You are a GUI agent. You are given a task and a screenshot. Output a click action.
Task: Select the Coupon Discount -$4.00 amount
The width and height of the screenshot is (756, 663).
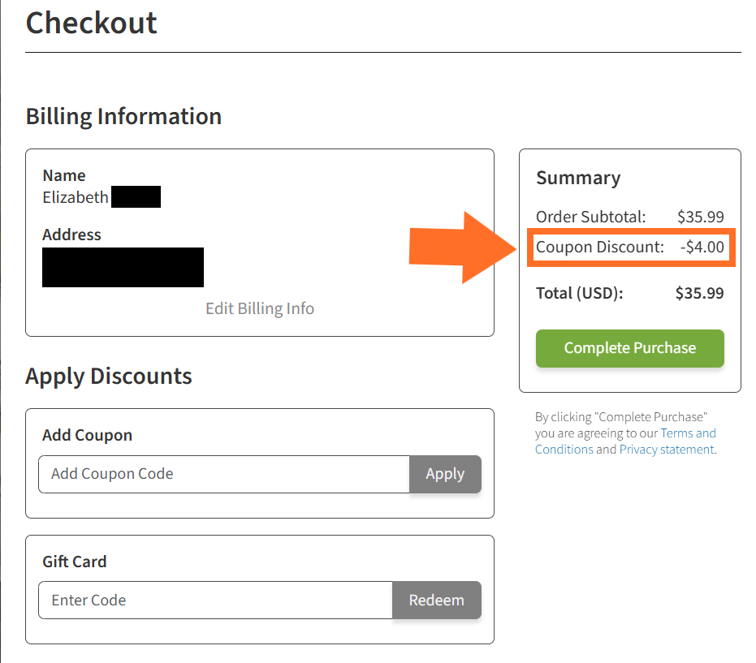[x=702, y=247]
